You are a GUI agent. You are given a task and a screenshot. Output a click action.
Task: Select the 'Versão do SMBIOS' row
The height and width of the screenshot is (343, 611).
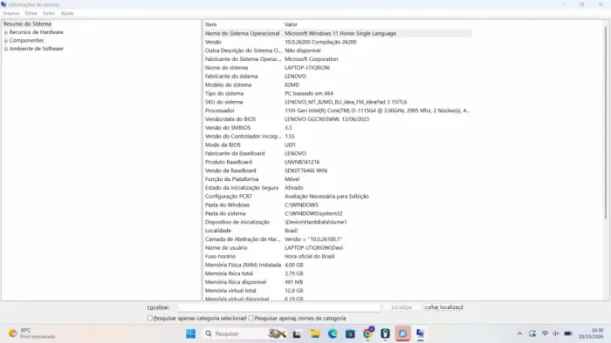(338, 127)
